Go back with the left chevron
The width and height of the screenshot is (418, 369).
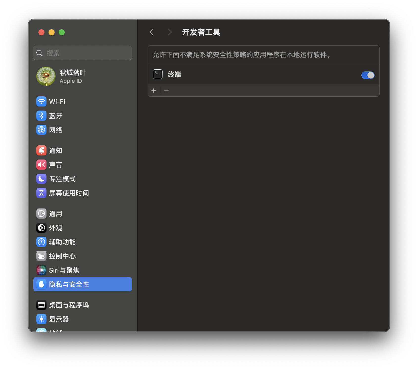click(152, 32)
